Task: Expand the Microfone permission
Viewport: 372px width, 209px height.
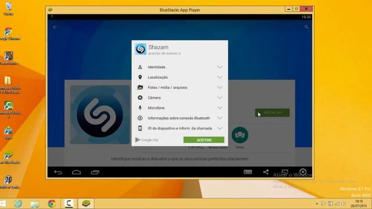Action: 220,108
